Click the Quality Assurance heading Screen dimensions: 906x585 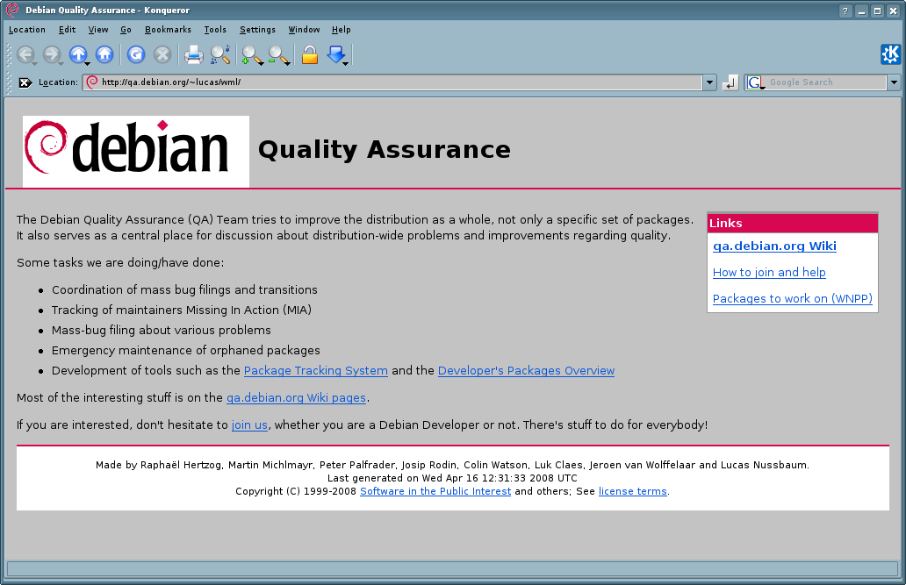(385, 150)
